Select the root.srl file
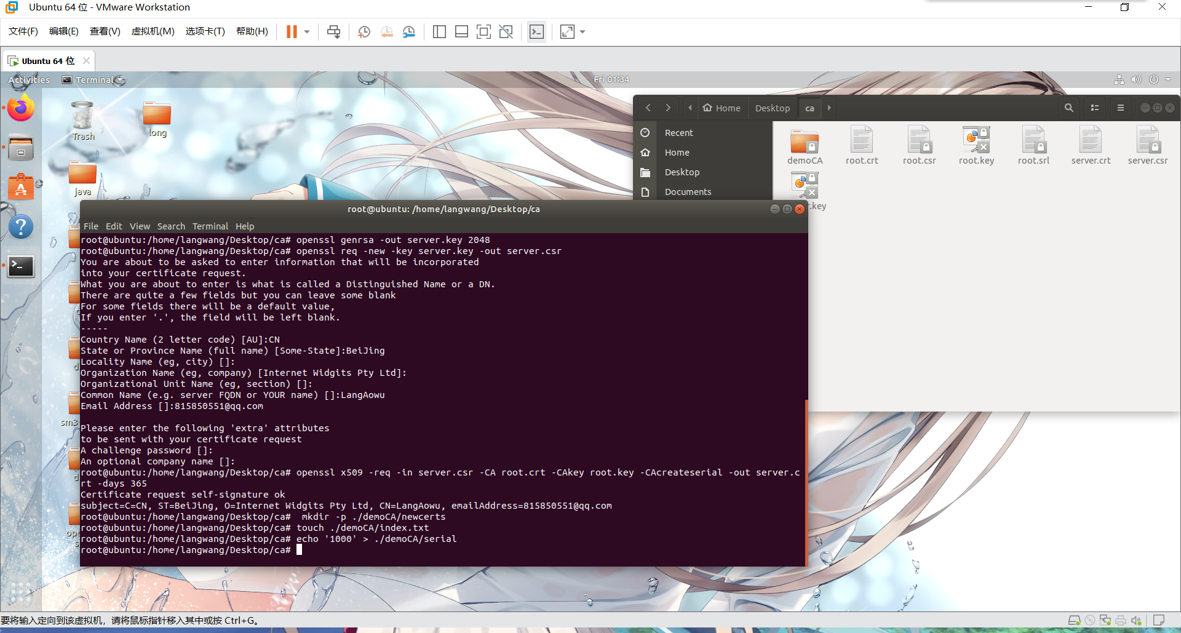 tap(1033, 146)
